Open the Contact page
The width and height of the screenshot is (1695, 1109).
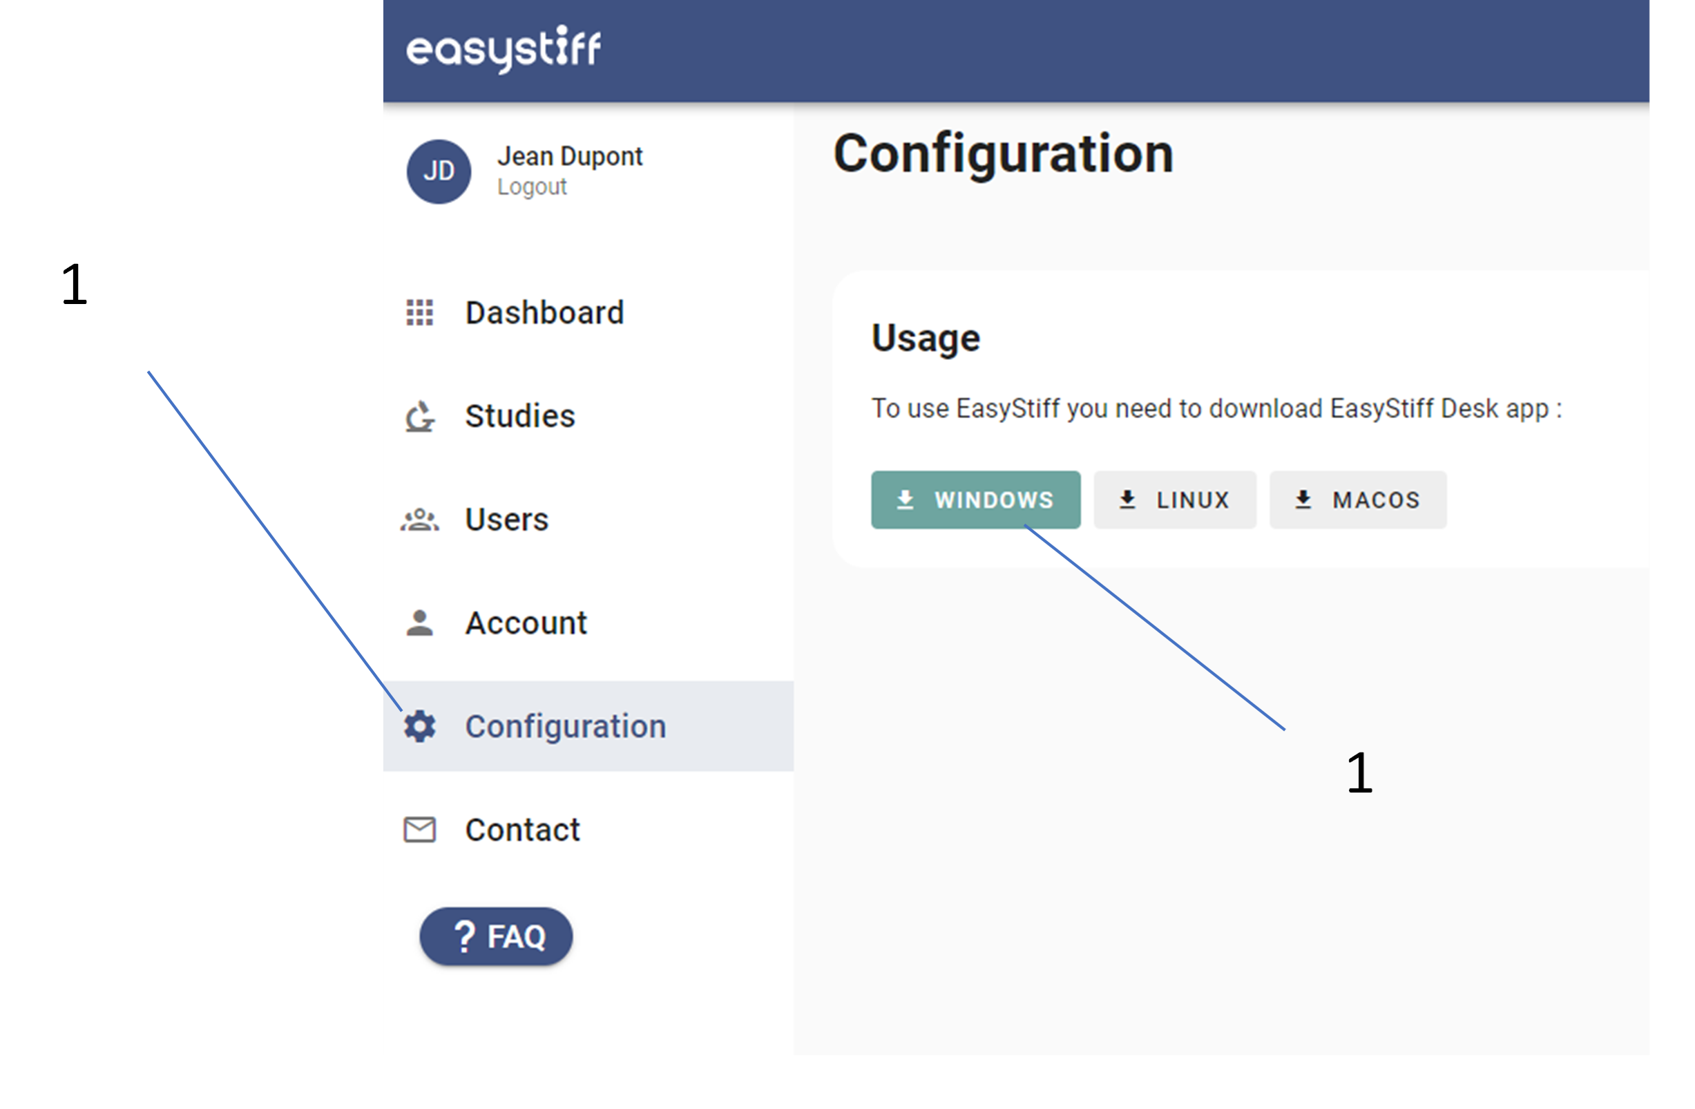(522, 830)
